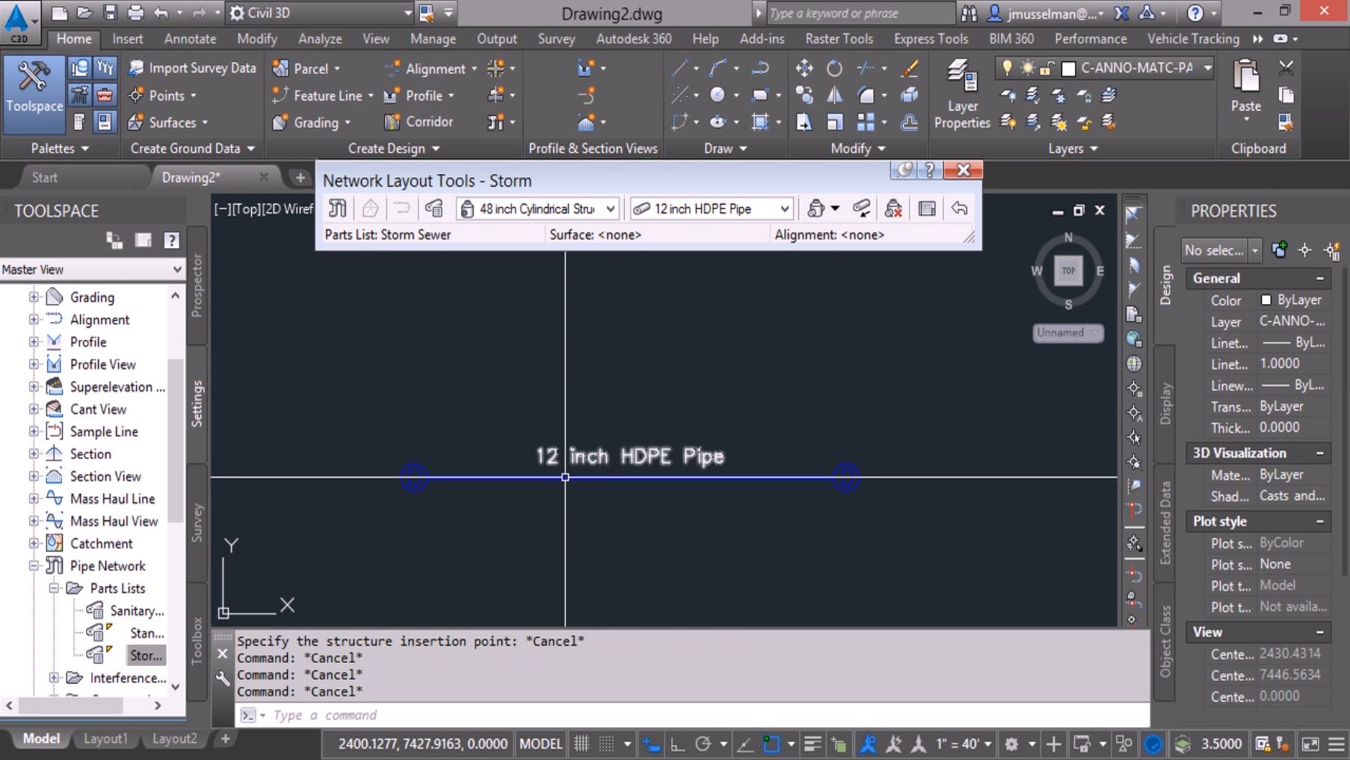Toggle polar tracking in status bar
This screenshot has width=1350, height=760.
[x=703, y=744]
